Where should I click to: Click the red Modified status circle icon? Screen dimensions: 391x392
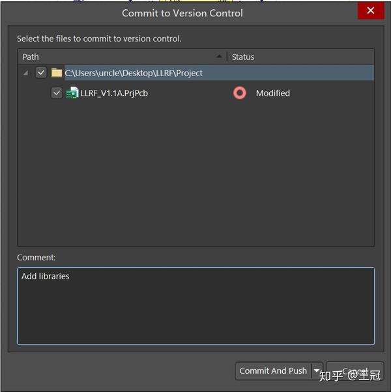click(240, 93)
